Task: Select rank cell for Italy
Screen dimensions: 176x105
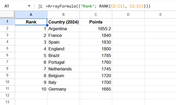Action: pyautogui.click(x=31, y=82)
